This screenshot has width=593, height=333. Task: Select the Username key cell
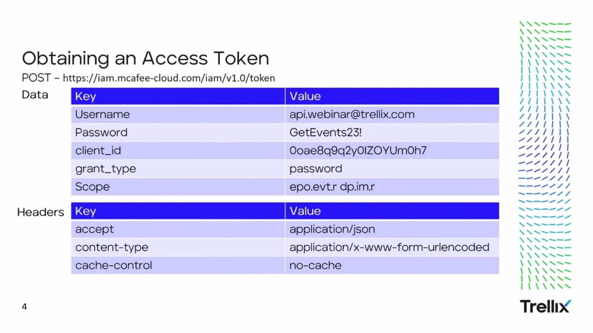point(102,114)
